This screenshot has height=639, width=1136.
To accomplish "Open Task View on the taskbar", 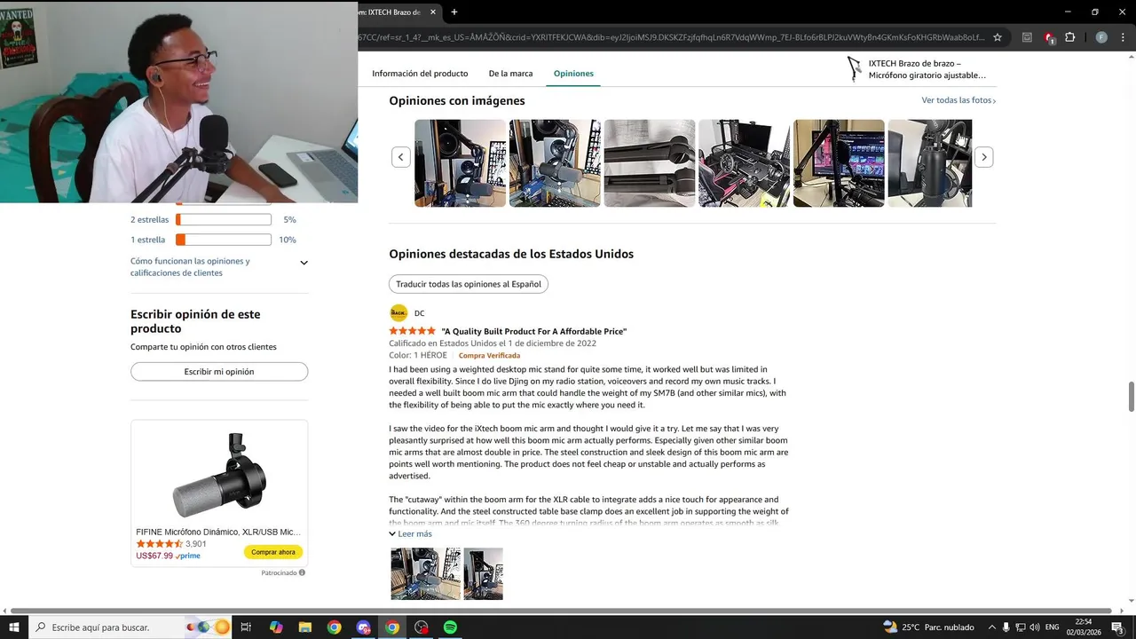I will pyautogui.click(x=246, y=627).
